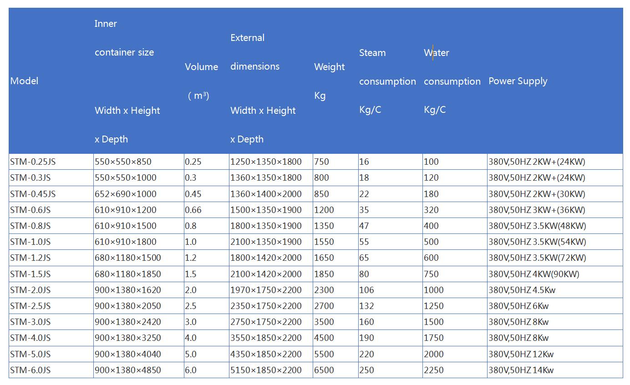Select water consumption value 1750

433,338
